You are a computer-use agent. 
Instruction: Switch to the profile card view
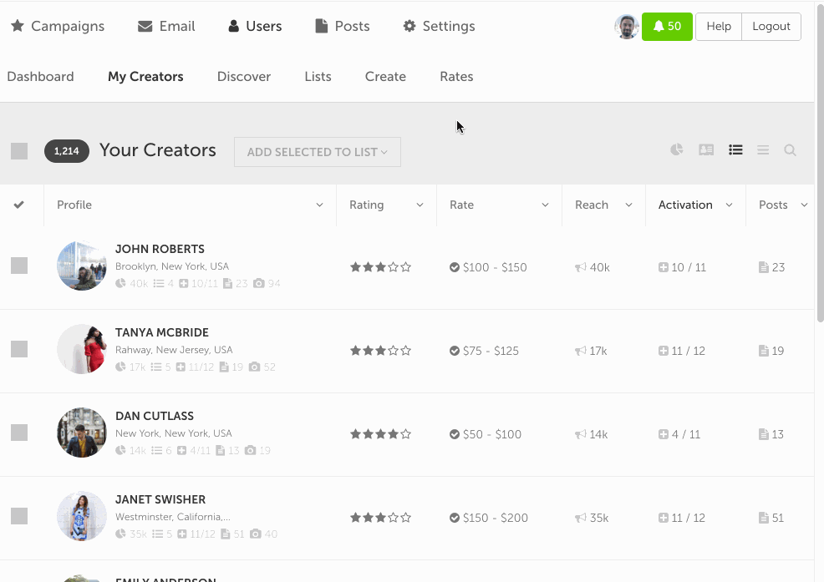pyautogui.click(x=706, y=150)
